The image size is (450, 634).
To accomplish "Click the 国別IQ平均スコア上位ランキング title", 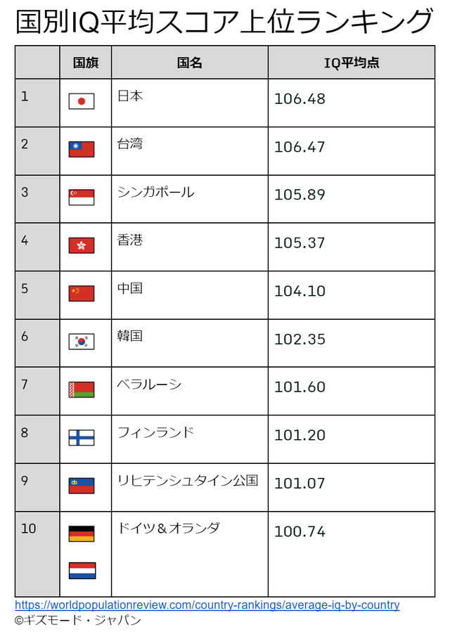I will click(224, 22).
